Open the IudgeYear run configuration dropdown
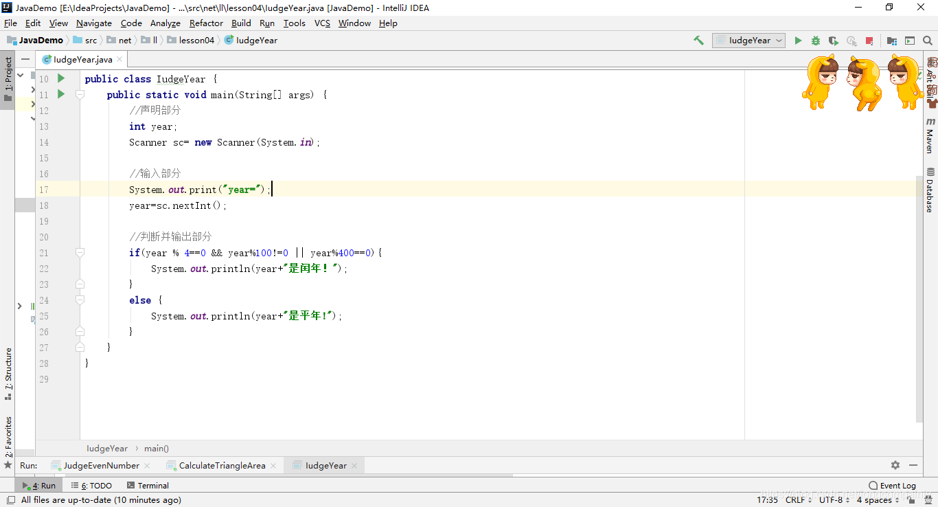This screenshot has height=507, width=938. click(748, 41)
